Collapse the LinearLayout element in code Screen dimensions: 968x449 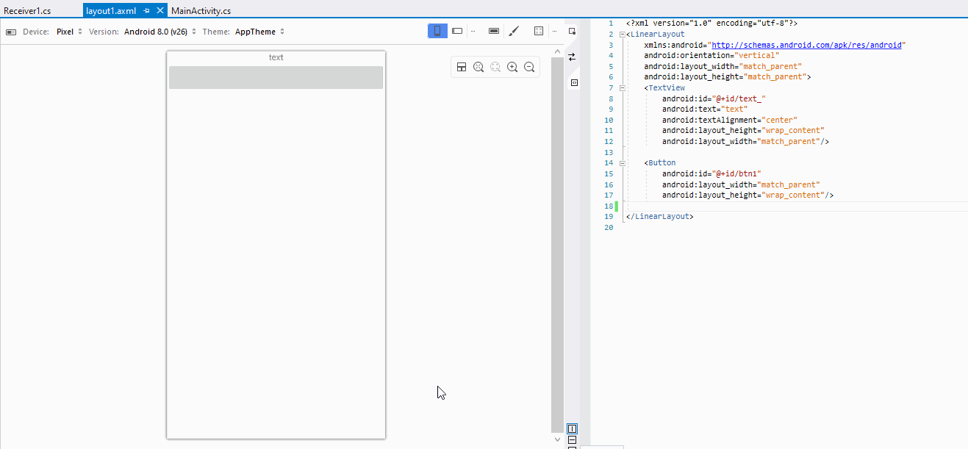pos(623,34)
